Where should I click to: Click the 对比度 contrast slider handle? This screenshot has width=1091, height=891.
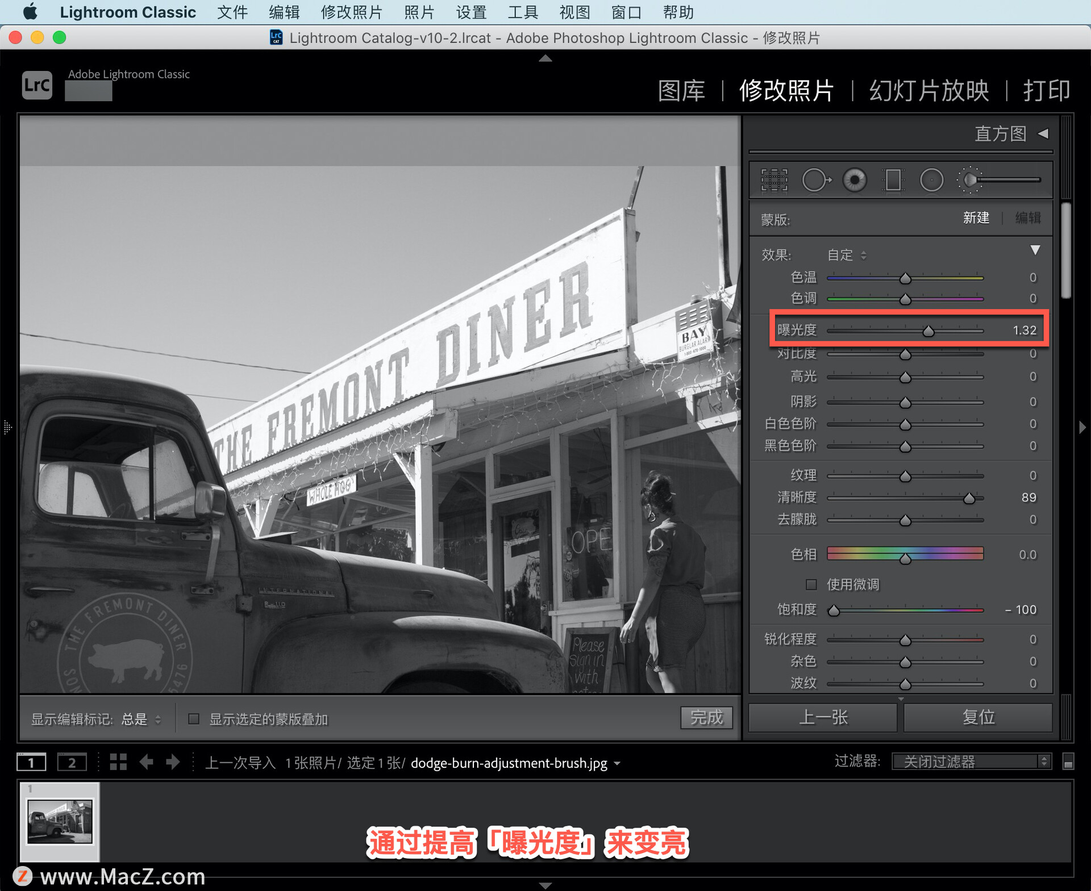coord(905,354)
